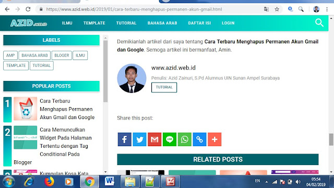
Task: Open more share options plus icon
Action: pyautogui.click(x=214, y=139)
